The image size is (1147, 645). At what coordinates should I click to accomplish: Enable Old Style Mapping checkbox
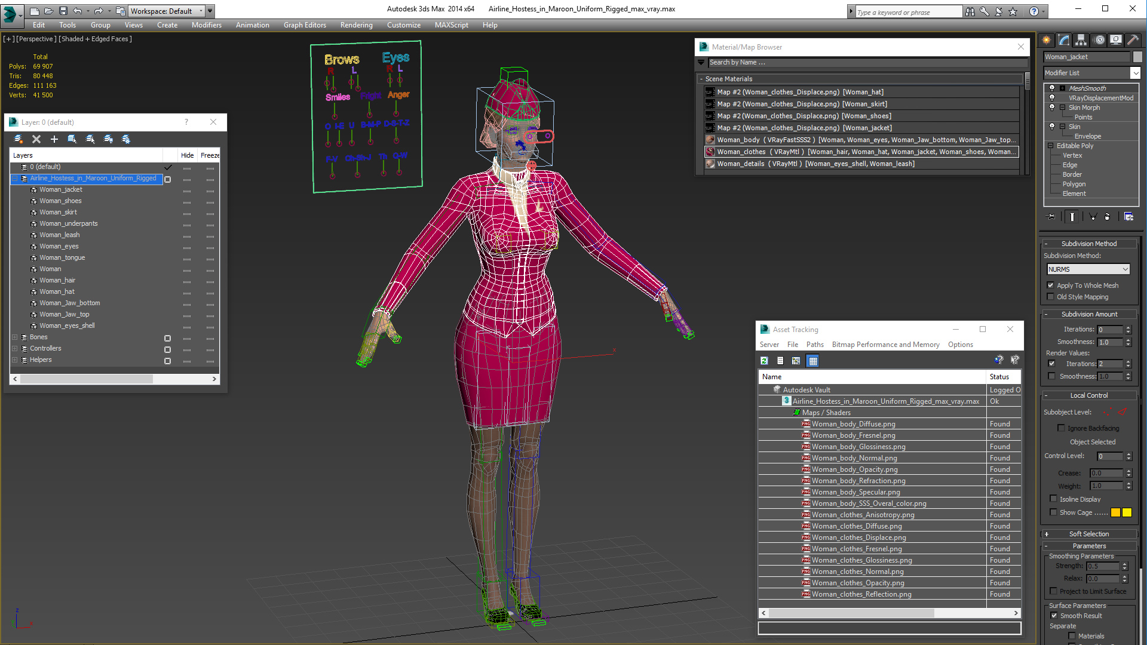click(x=1051, y=297)
